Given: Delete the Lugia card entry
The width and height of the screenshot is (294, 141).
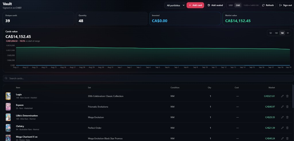Looking at the screenshot, I should [x=287, y=96].
